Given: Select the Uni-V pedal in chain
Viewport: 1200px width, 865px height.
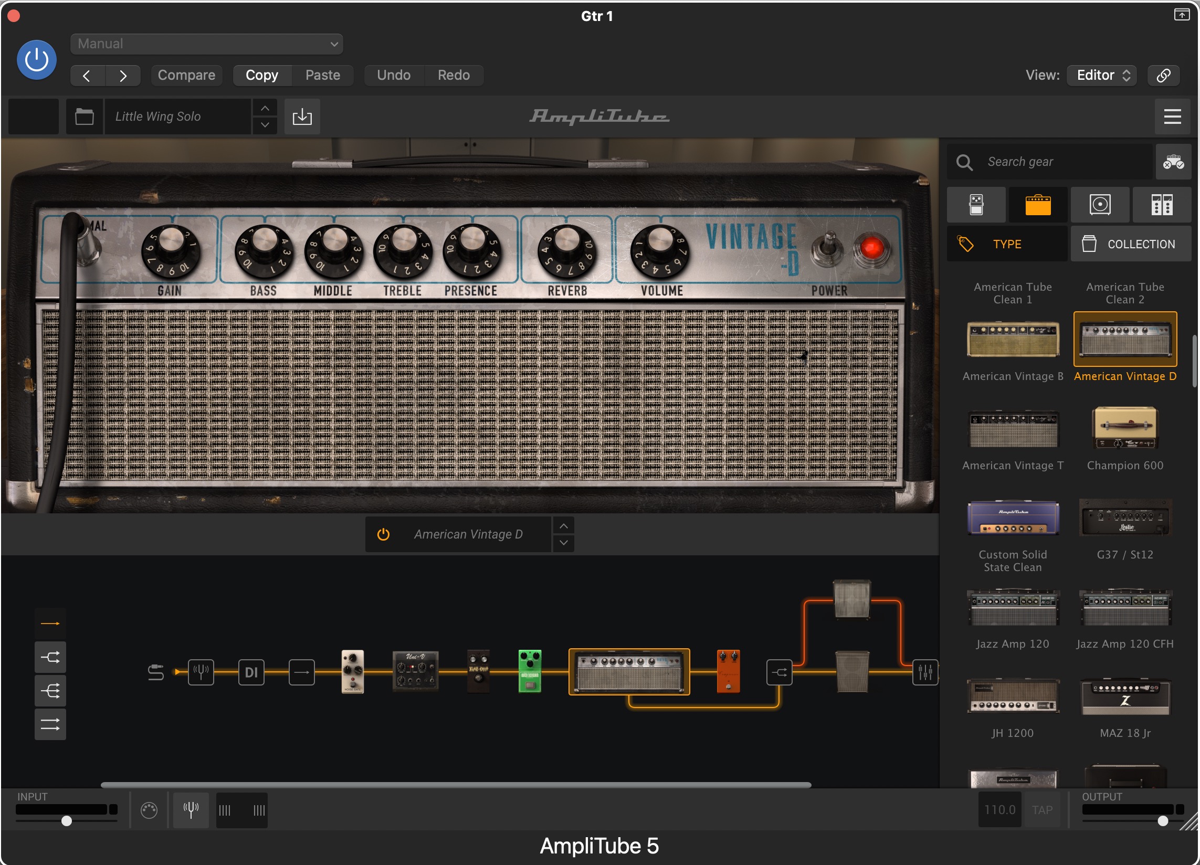Looking at the screenshot, I should 415,671.
